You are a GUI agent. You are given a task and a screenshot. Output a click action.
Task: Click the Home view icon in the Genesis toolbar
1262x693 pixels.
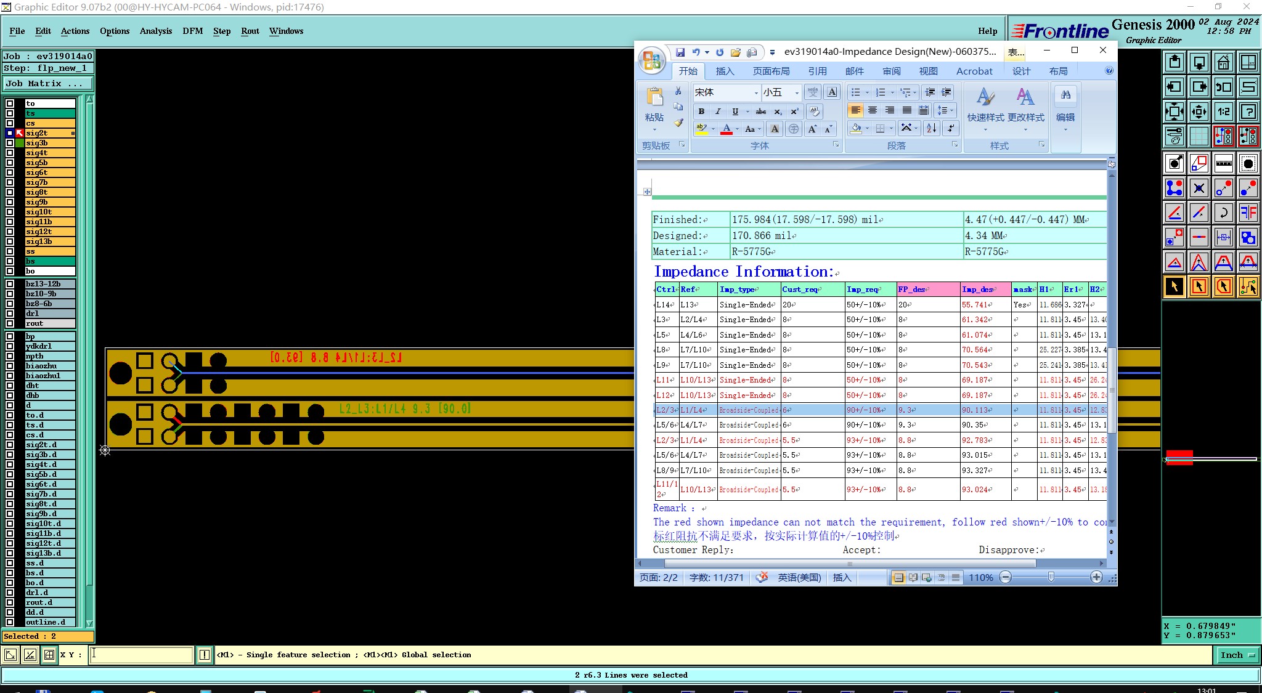(x=1223, y=62)
